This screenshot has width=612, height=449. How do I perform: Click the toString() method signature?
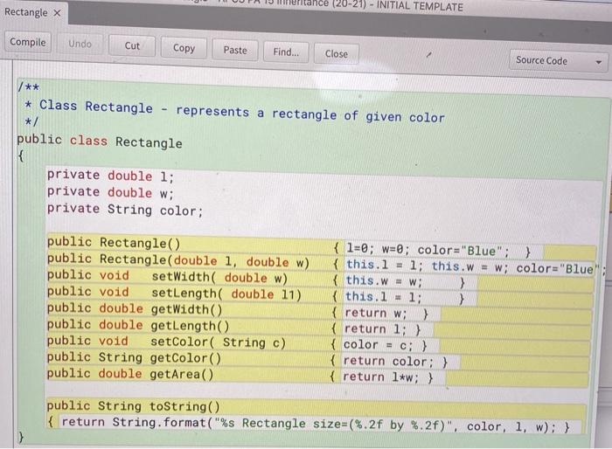(x=134, y=406)
